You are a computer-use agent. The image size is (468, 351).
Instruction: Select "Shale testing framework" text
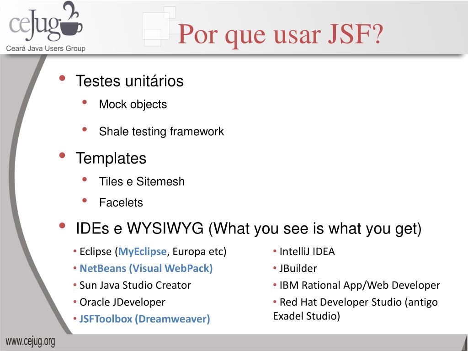click(x=161, y=131)
